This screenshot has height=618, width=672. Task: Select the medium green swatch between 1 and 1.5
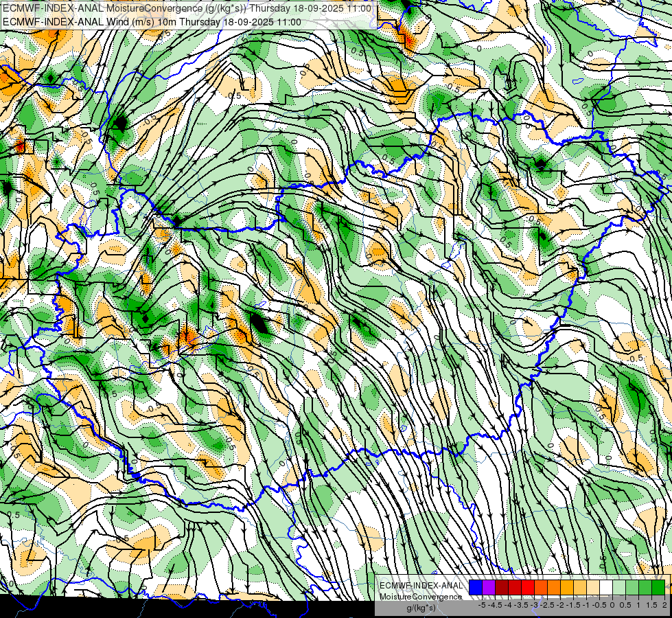click(645, 587)
